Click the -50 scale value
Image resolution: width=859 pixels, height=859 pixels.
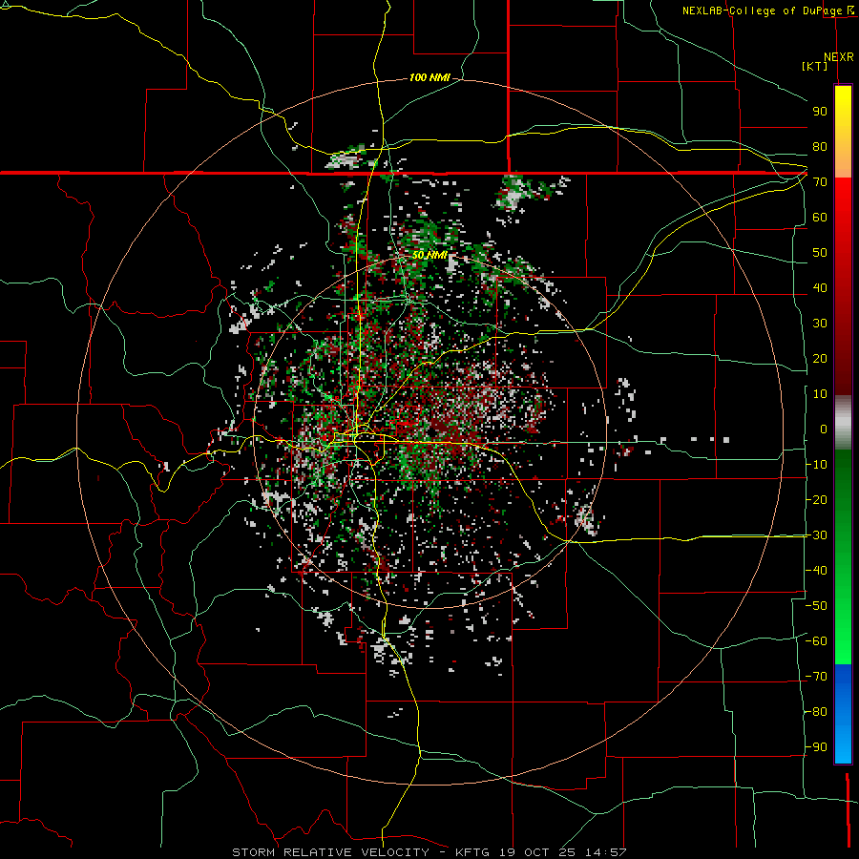pos(816,606)
